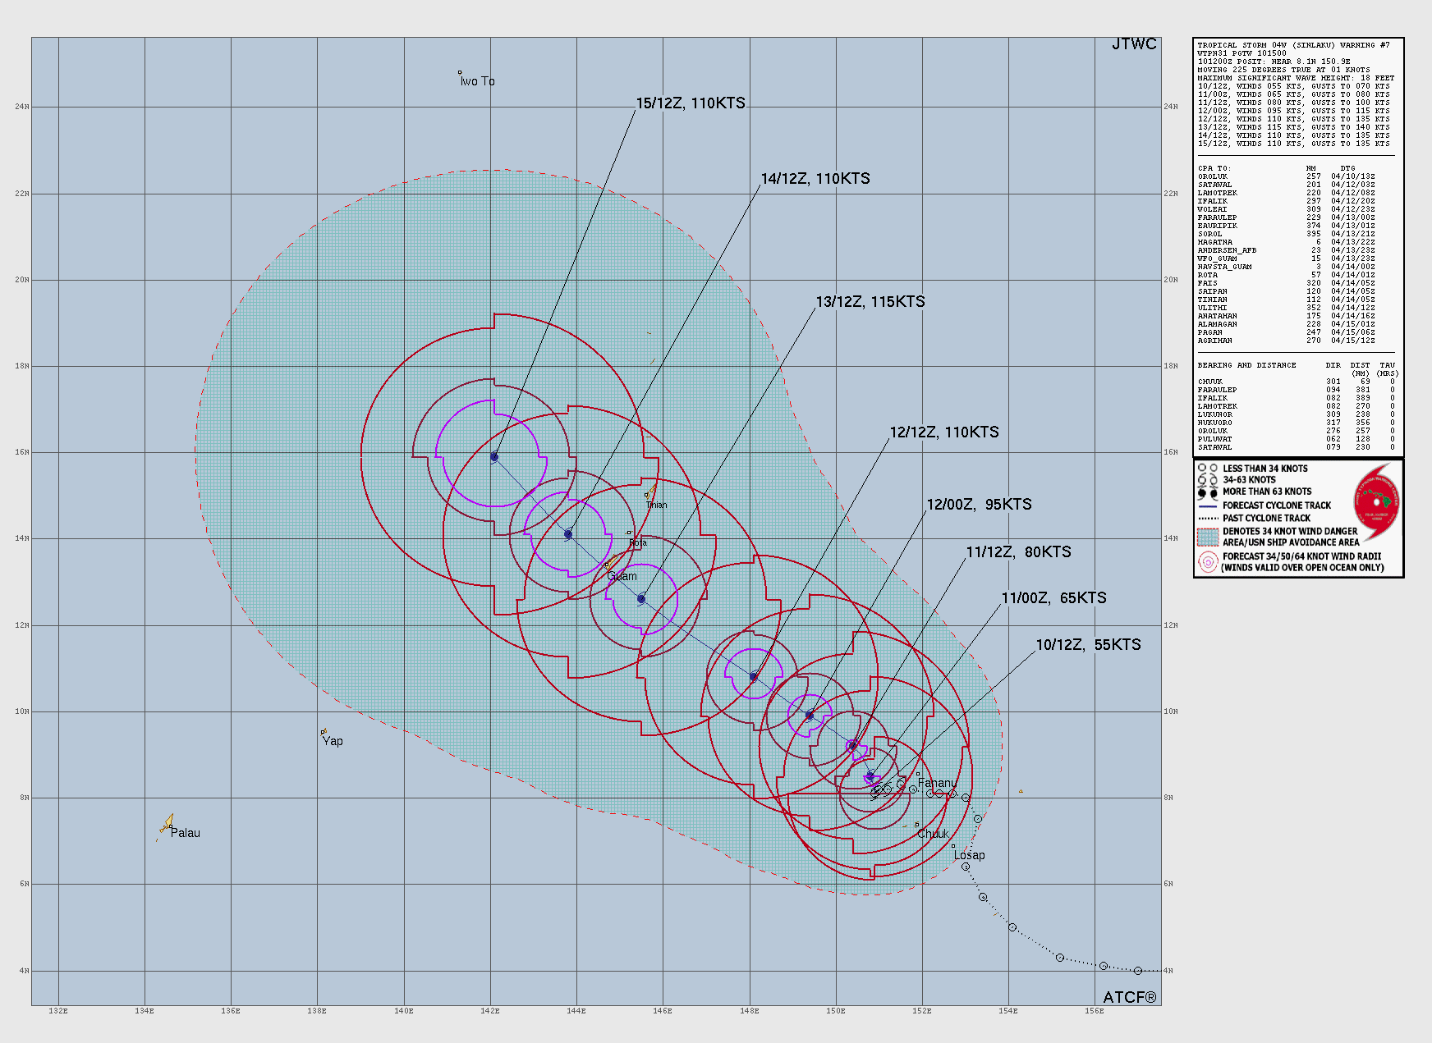
Task: Click the 'More than 63 knots' legend symbol
Action: point(1207,492)
